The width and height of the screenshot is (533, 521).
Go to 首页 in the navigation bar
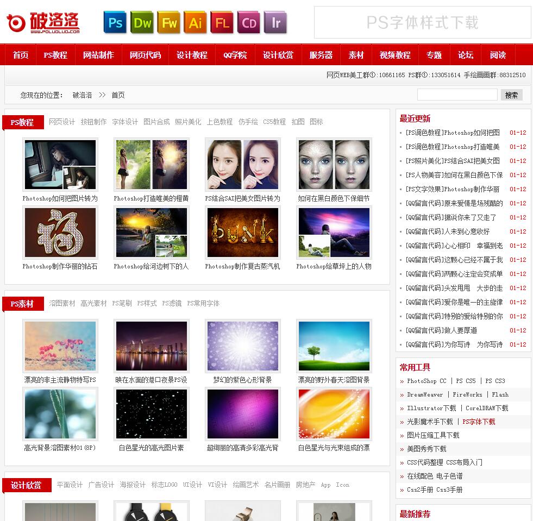[x=21, y=55]
